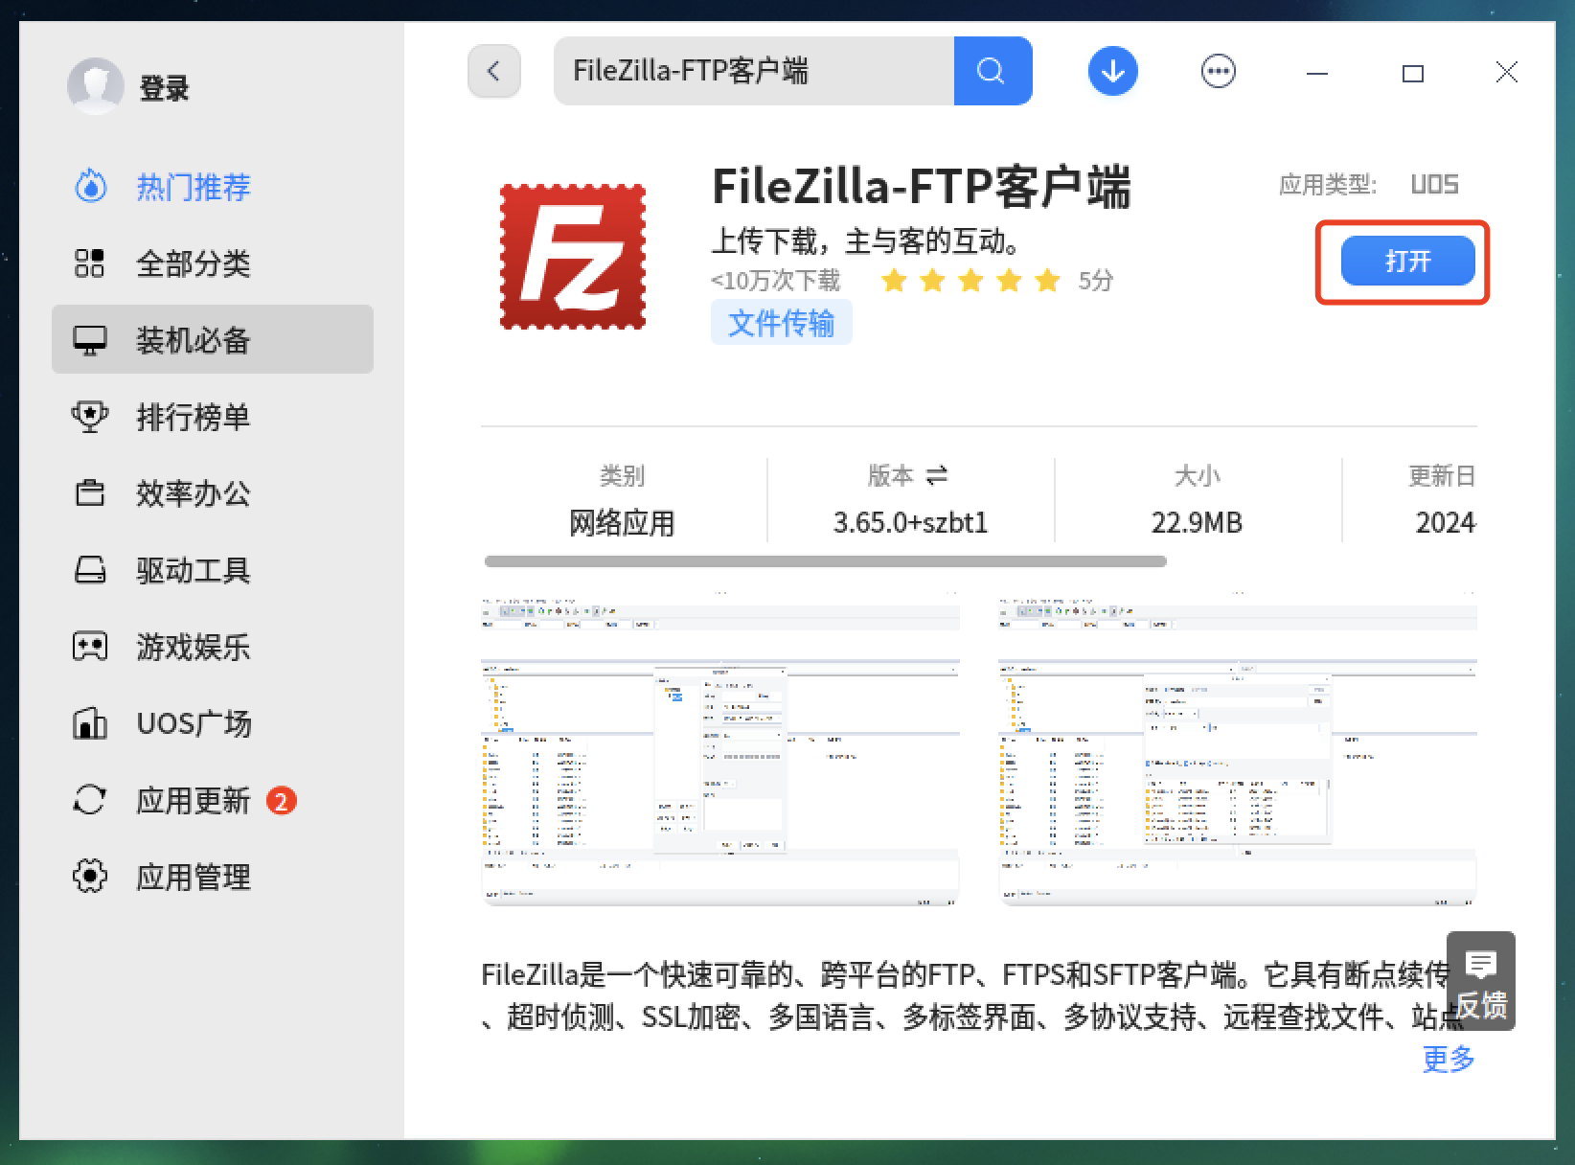Click the slogan 上传下载，主与客的互动。
The height and width of the screenshot is (1165, 1575).
[865, 240]
